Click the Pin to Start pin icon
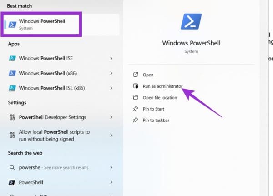 coord(136,109)
